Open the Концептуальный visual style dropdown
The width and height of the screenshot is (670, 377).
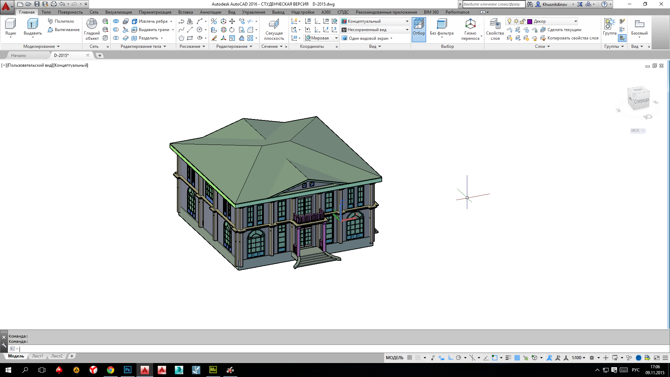(375, 21)
